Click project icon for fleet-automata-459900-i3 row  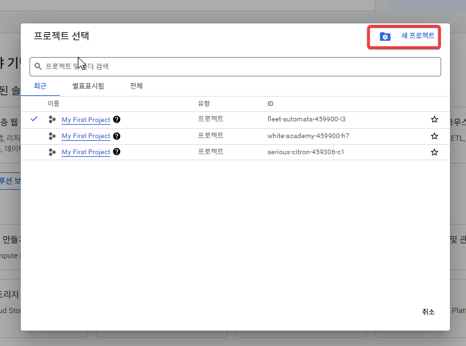coord(52,119)
